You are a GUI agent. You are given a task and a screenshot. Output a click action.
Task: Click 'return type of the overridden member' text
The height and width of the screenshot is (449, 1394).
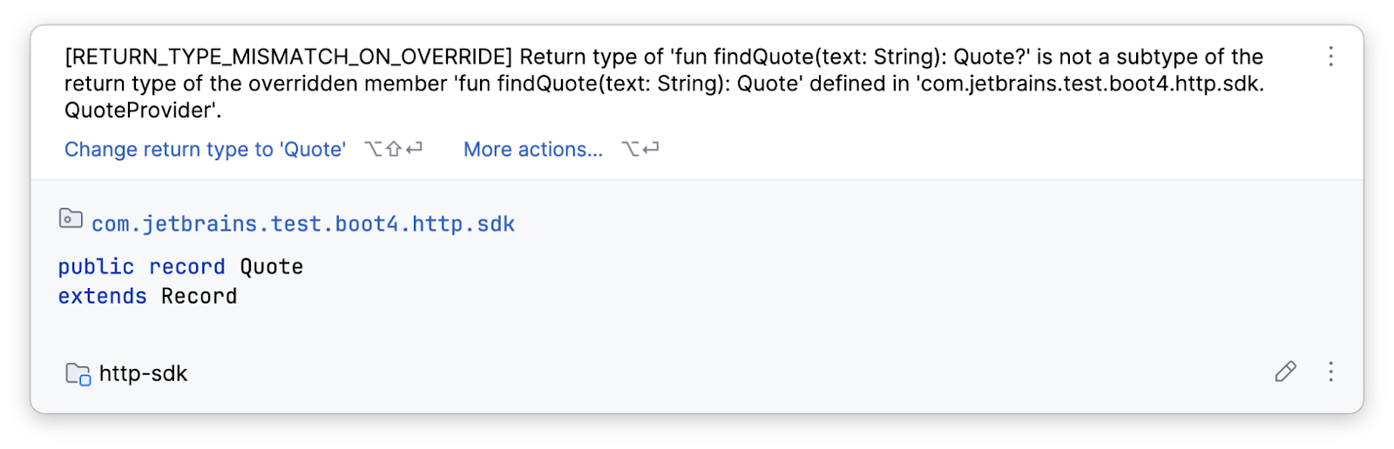(255, 84)
